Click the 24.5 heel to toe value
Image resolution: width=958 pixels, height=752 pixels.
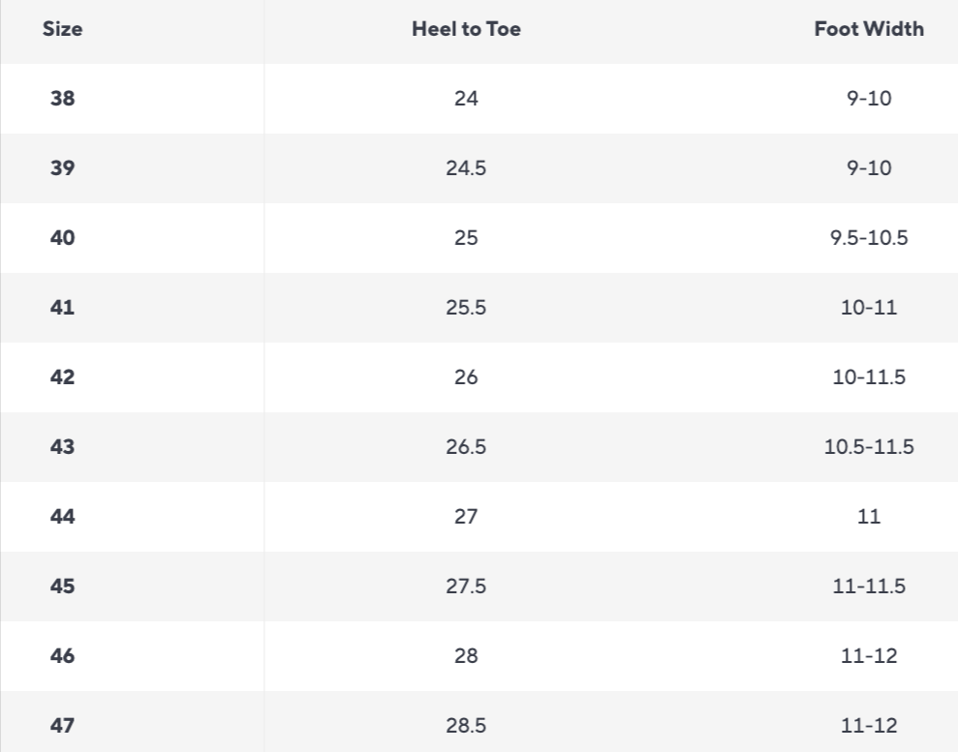[x=466, y=168]
